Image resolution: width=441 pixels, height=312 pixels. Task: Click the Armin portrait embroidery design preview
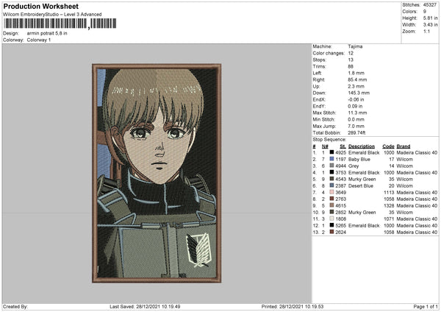click(157, 173)
